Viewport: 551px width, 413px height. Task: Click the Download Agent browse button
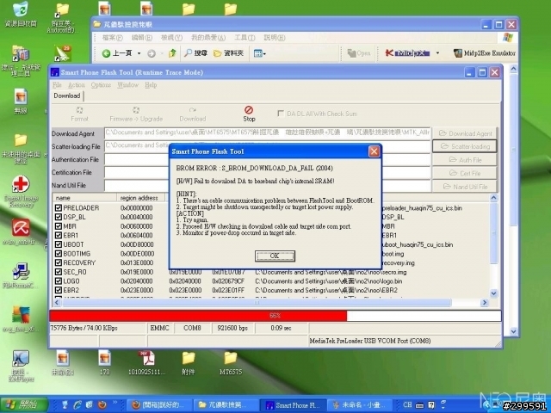point(465,133)
